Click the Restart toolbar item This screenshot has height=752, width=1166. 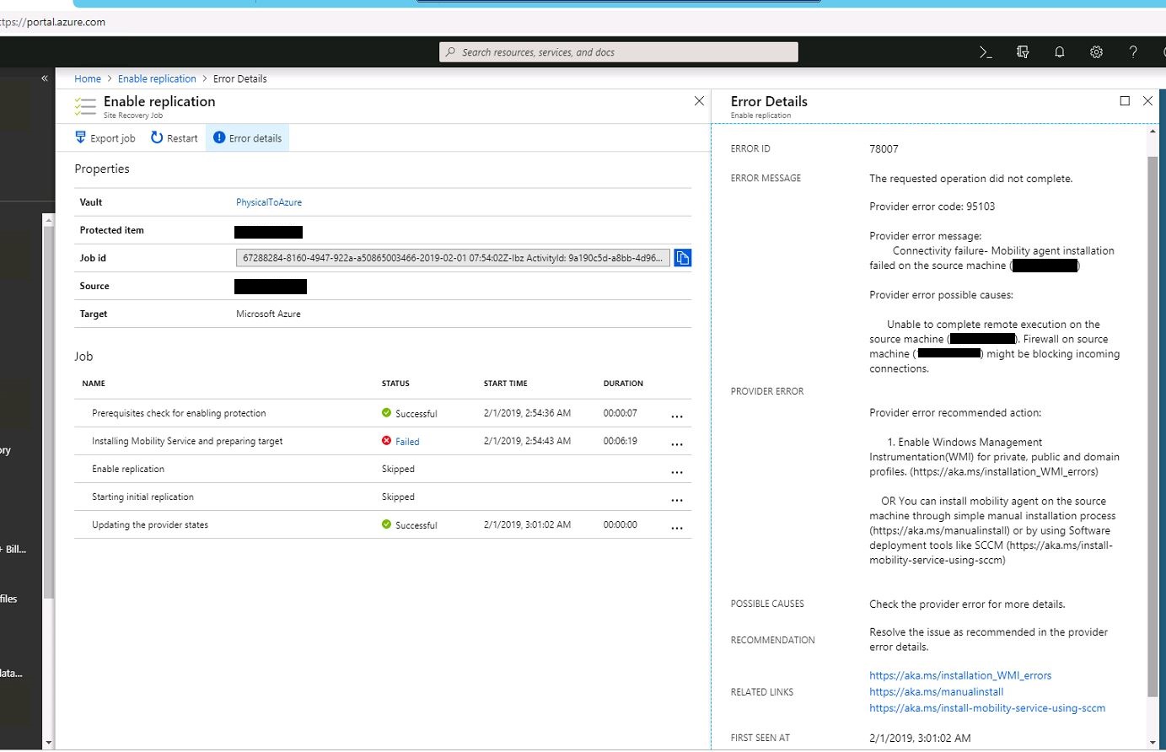[x=174, y=138]
